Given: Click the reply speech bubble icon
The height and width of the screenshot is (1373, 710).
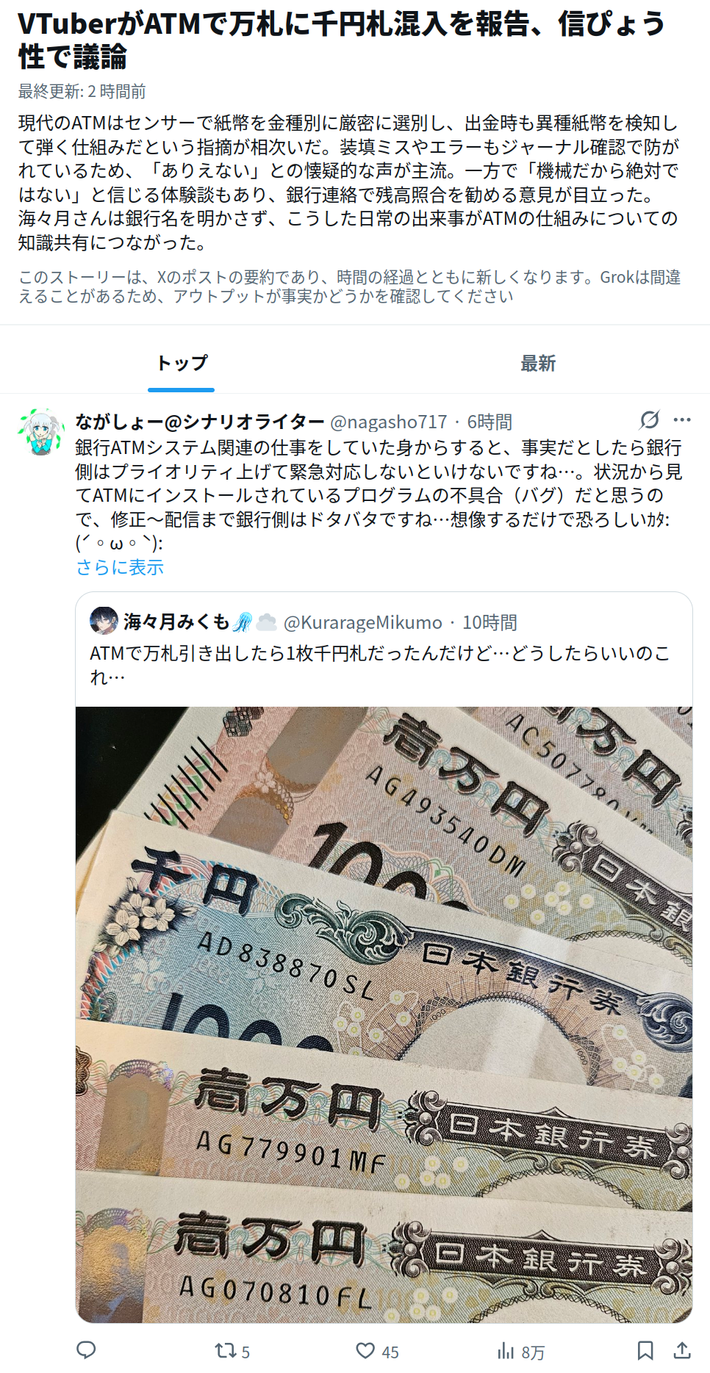Looking at the screenshot, I should pos(87,1350).
